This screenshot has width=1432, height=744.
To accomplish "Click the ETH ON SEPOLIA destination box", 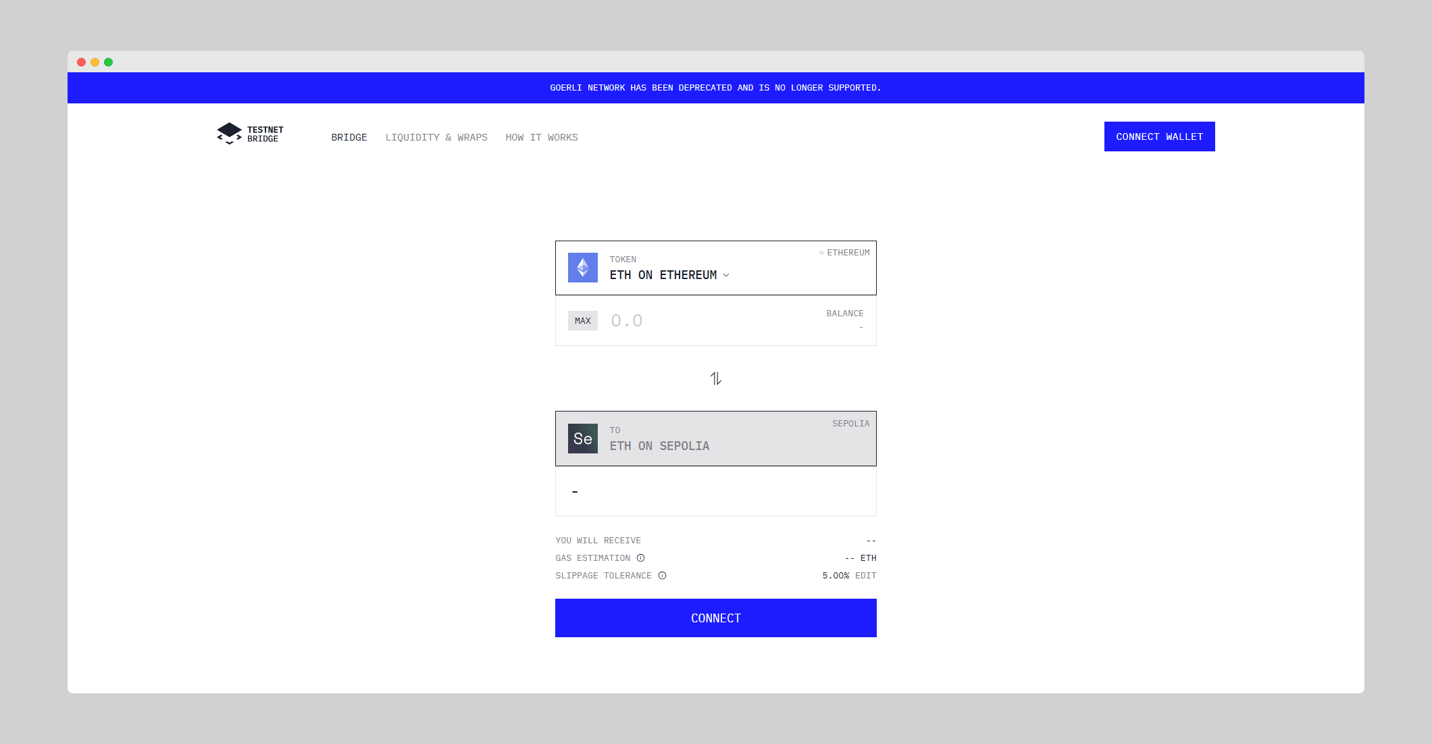I will click(715, 439).
